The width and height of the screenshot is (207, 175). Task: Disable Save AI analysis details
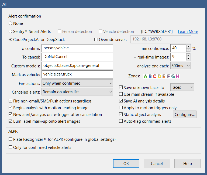pos(121,101)
